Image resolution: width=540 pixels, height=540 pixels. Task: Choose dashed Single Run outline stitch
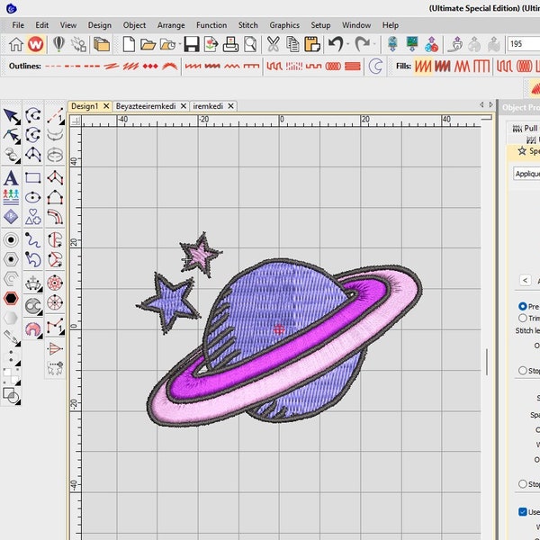pos(53,66)
